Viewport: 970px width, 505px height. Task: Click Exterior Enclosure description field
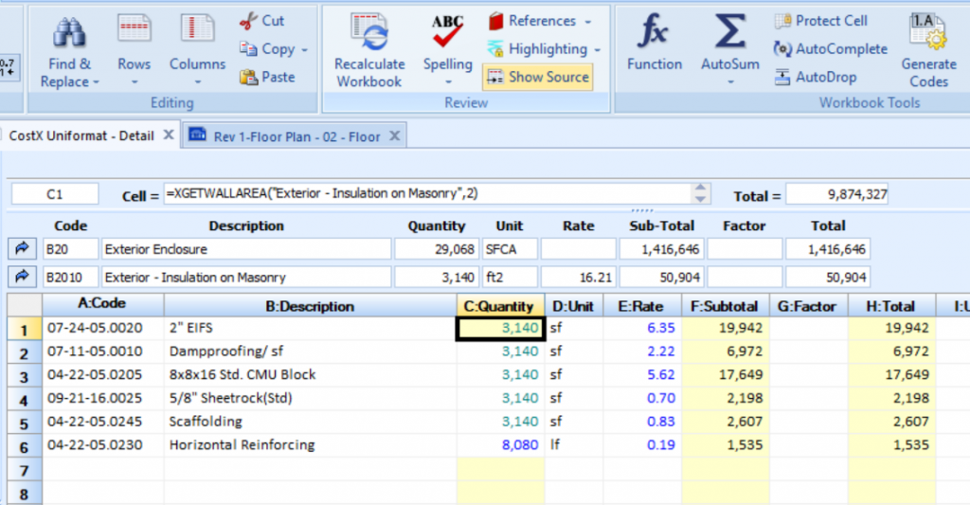tap(246, 249)
